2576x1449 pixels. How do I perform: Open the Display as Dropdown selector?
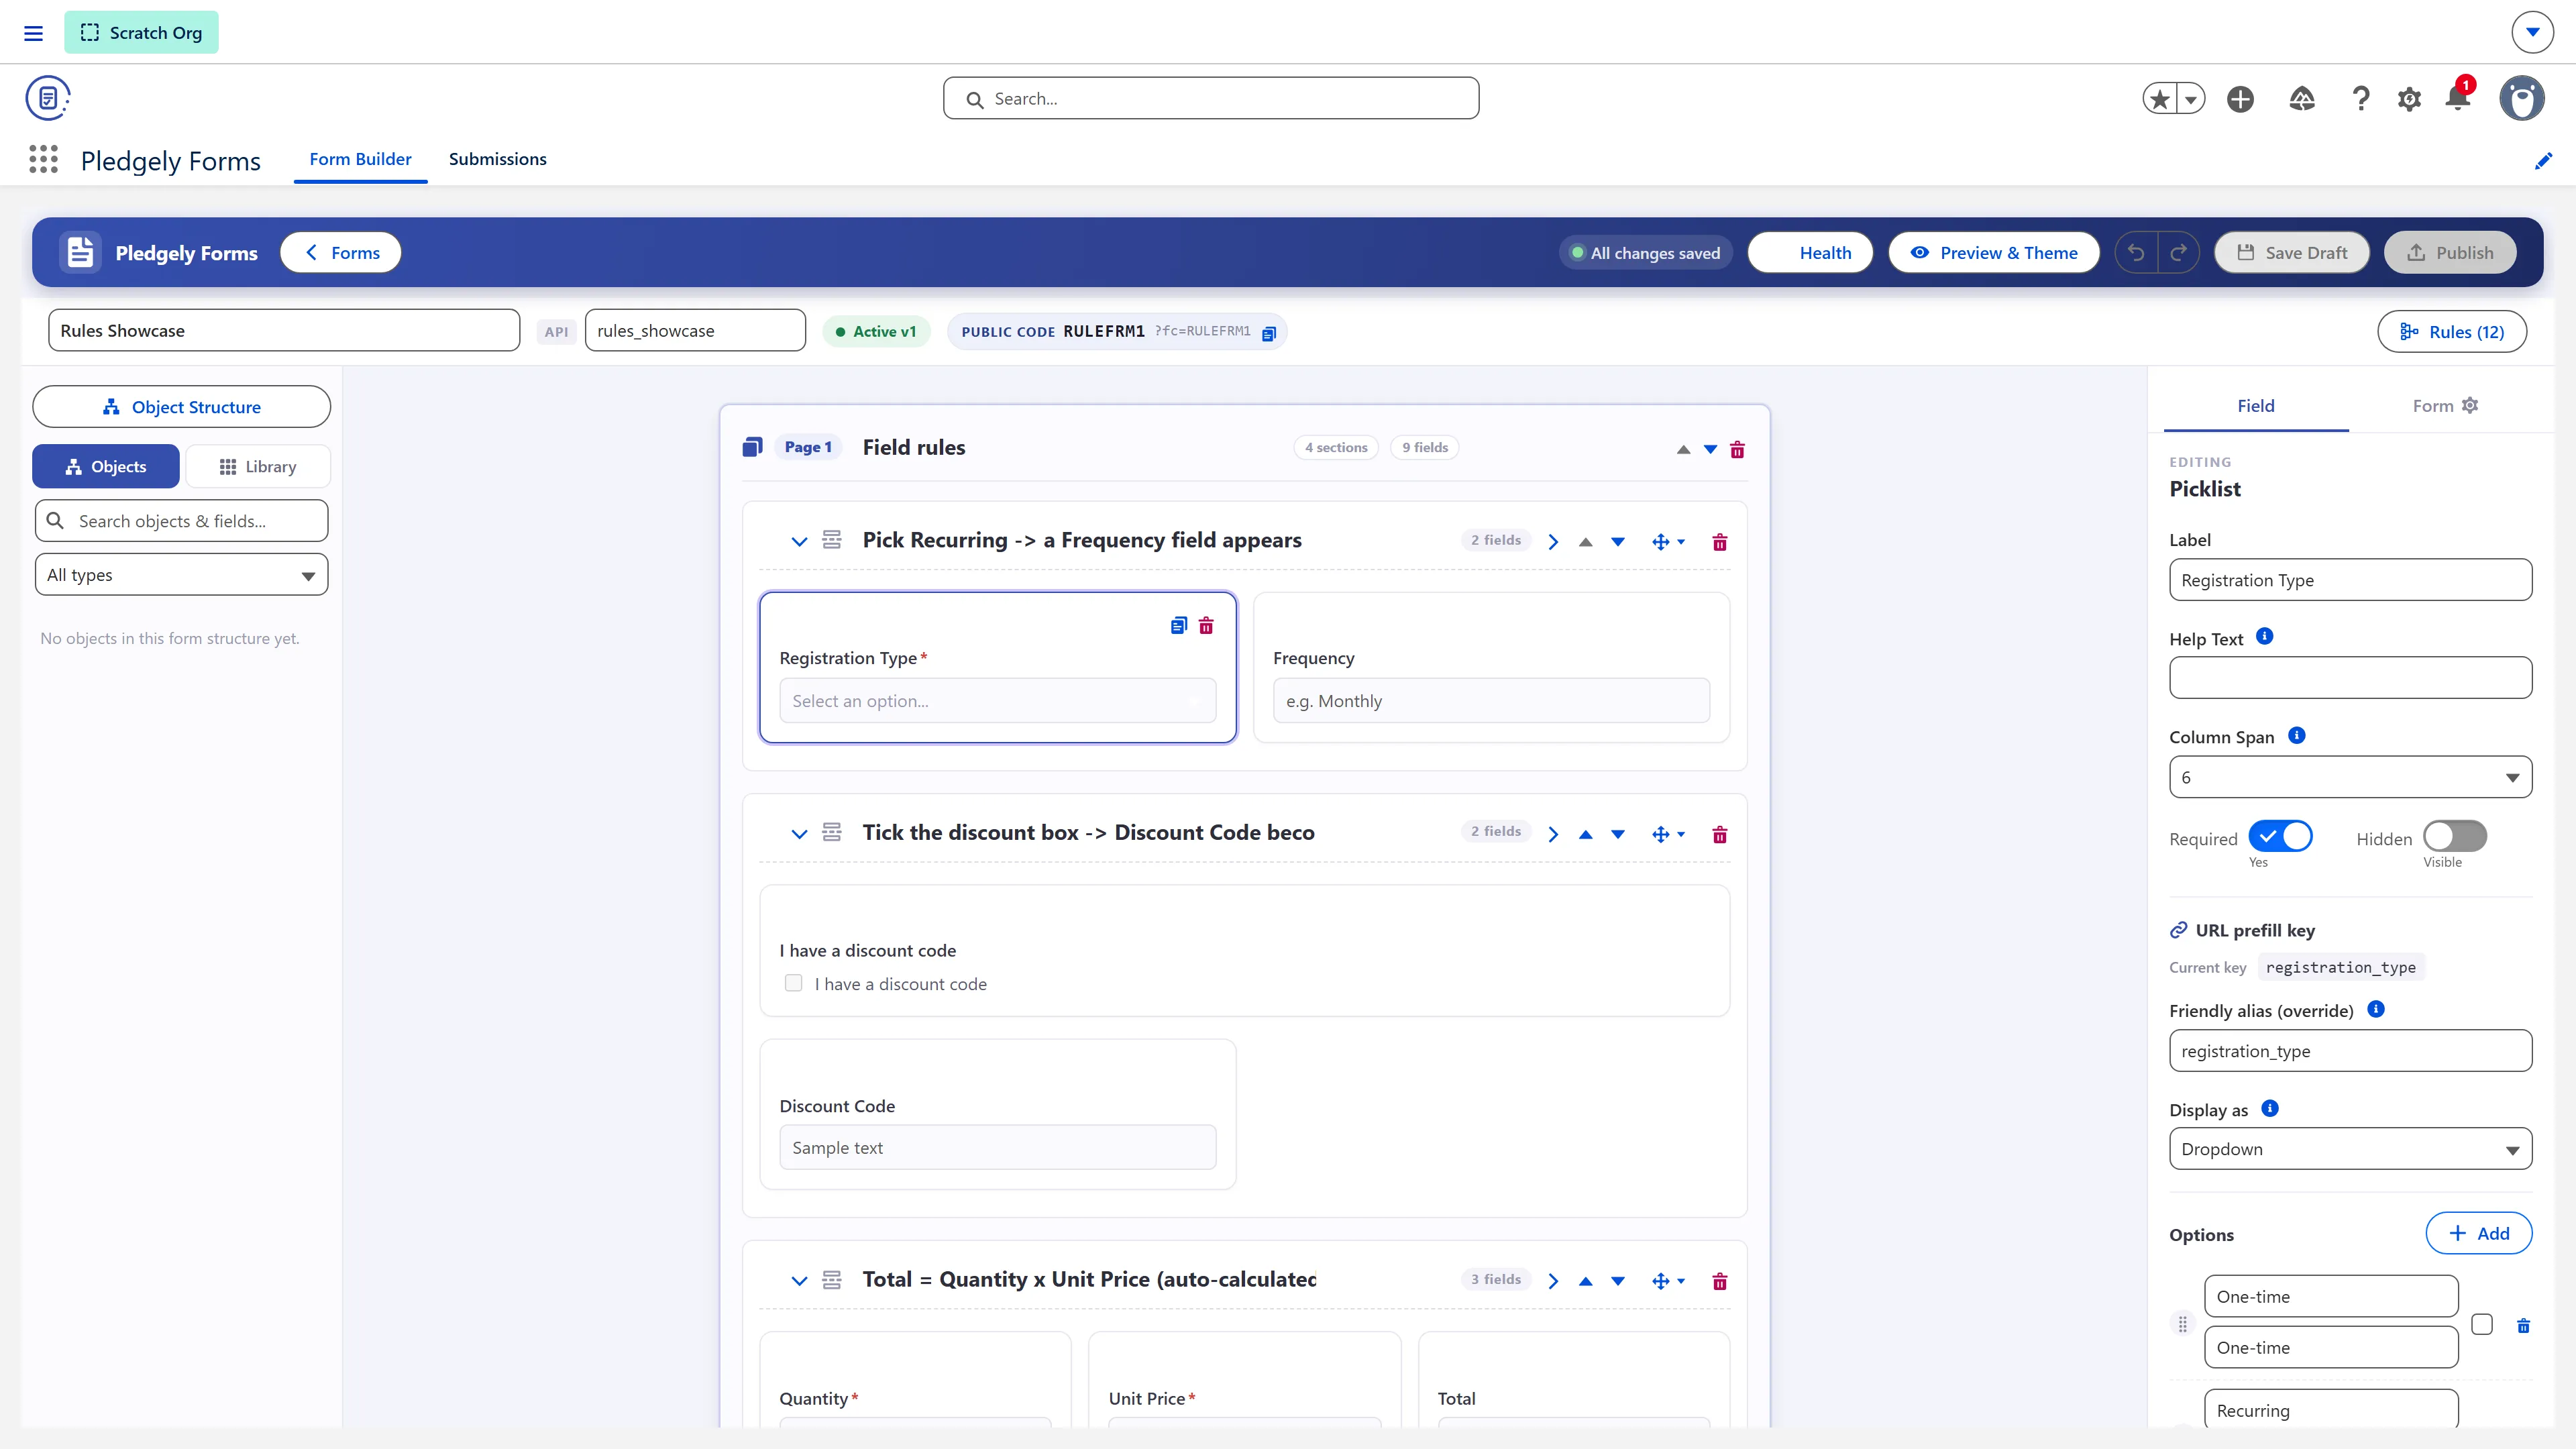[2350, 1150]
